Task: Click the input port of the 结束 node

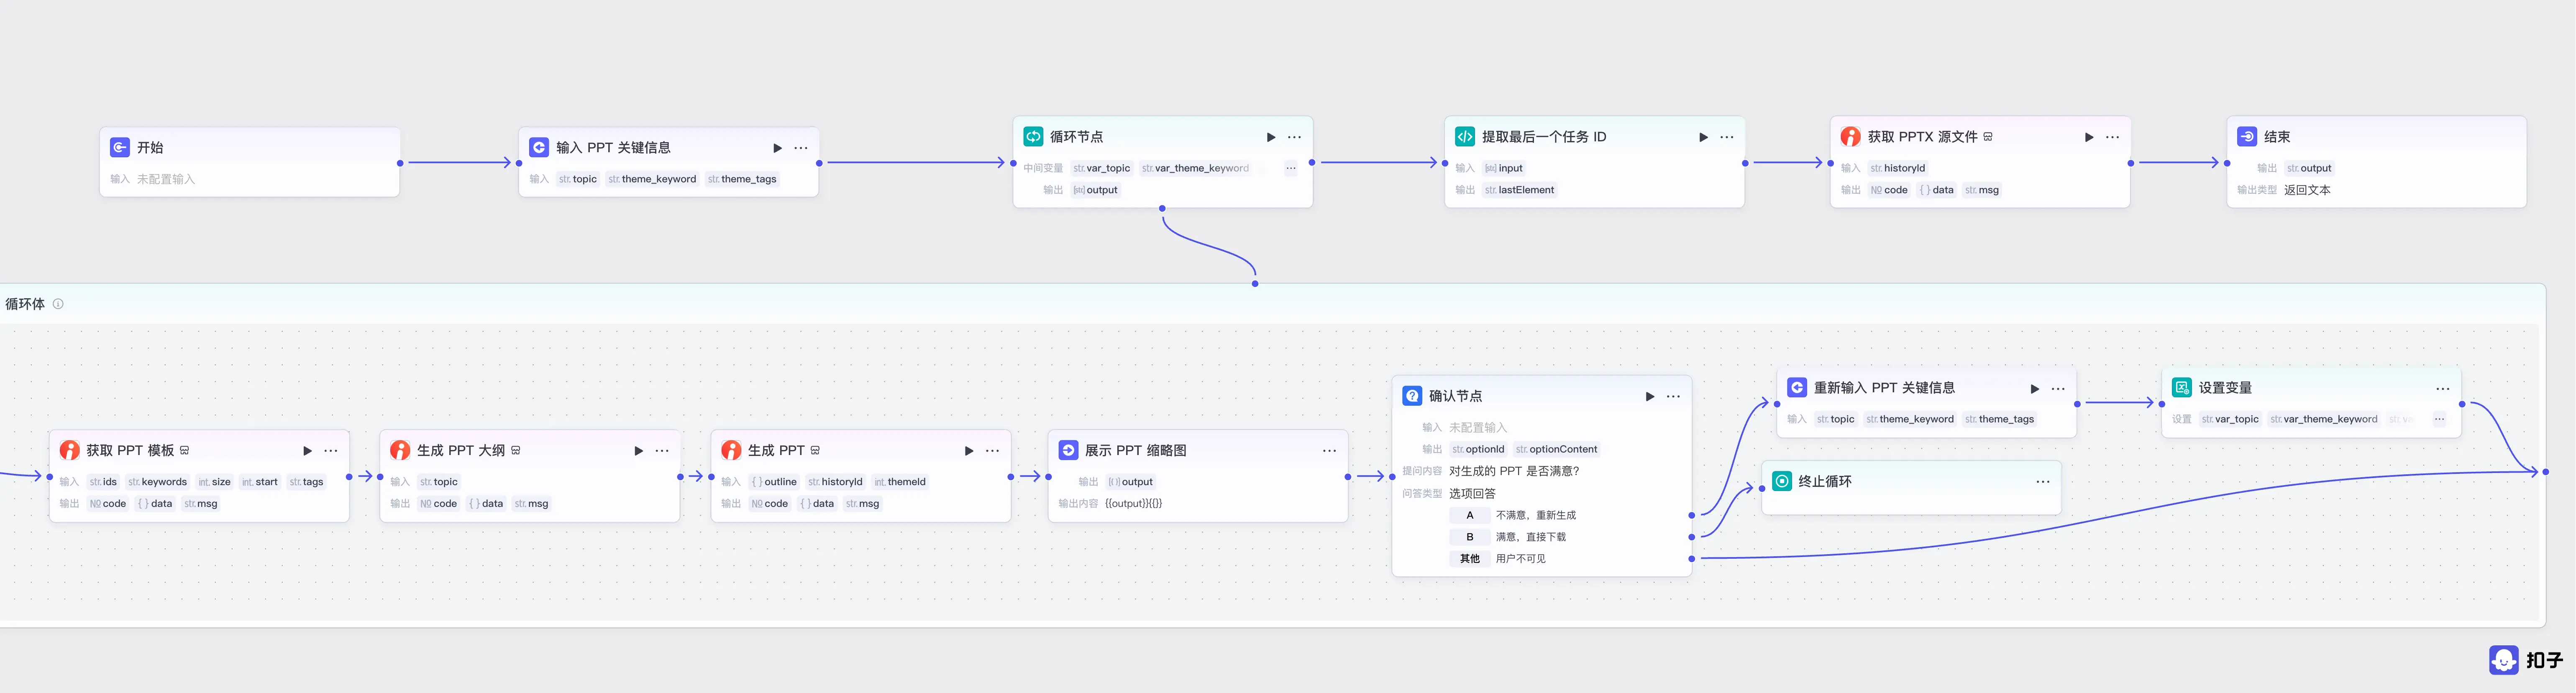Action: pos(2227,163)
